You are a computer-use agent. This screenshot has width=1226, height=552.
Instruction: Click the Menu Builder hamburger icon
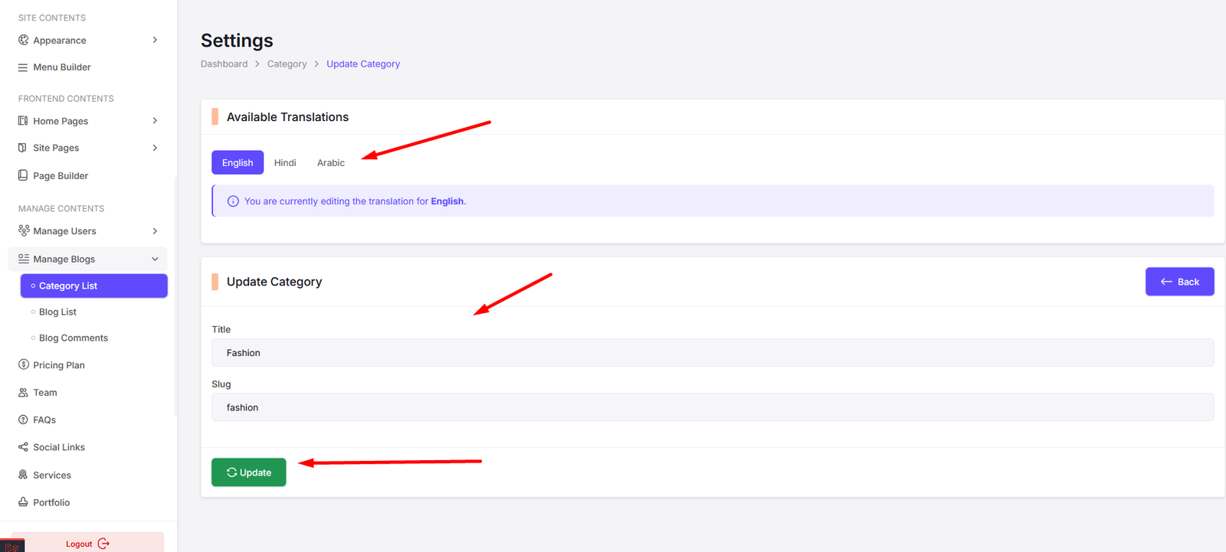click(x=23, y=67)
